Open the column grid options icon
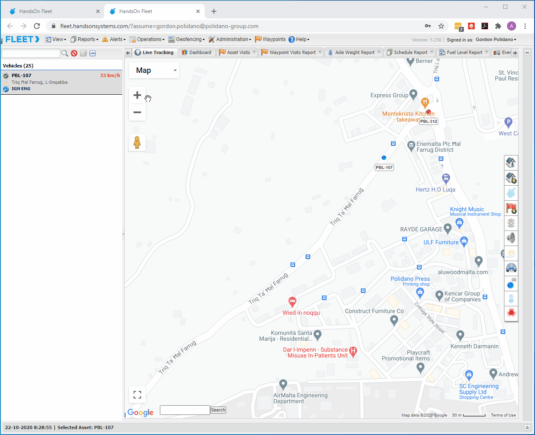Screen dimensions: 535x435 pos(83,53)
